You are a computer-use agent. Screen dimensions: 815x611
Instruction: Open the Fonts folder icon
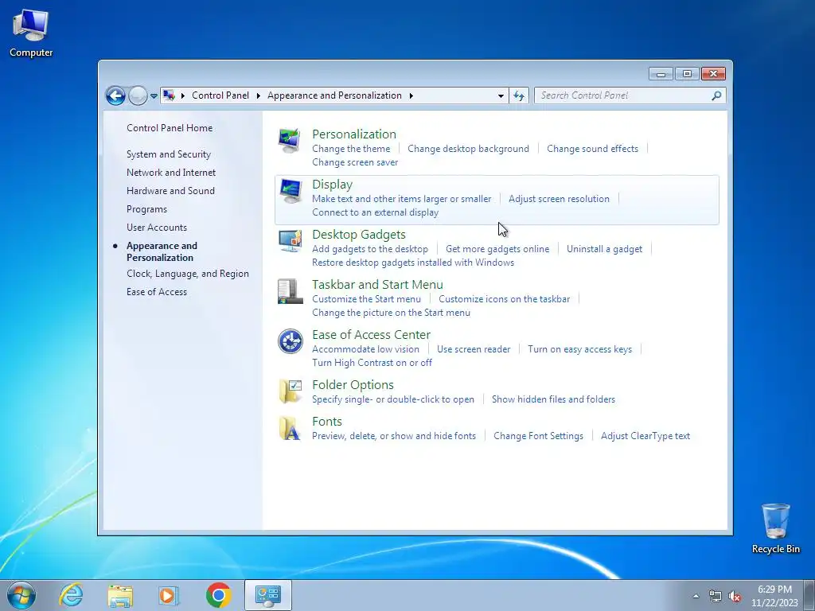pos(290,428)
